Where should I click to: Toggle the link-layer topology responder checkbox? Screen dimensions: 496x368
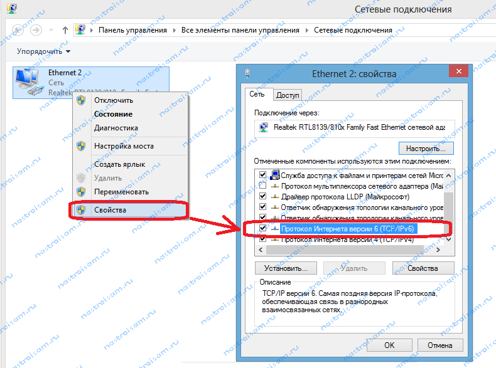[x=262, y=207]
